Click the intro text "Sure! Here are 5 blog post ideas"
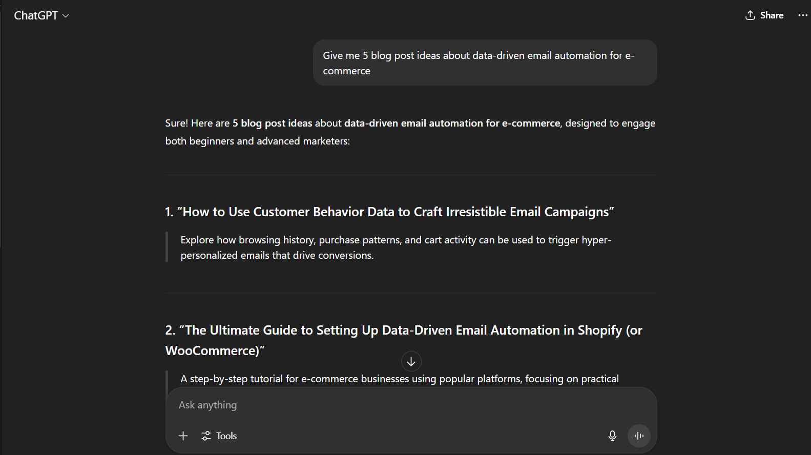 239,123
